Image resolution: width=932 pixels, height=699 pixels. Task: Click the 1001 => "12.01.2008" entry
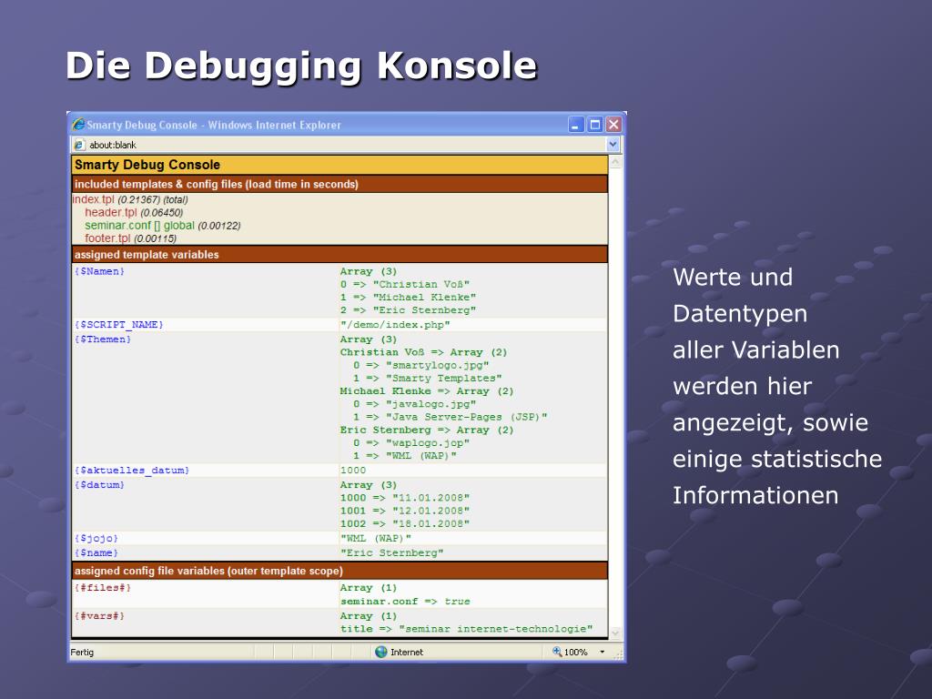coord(405,512)
